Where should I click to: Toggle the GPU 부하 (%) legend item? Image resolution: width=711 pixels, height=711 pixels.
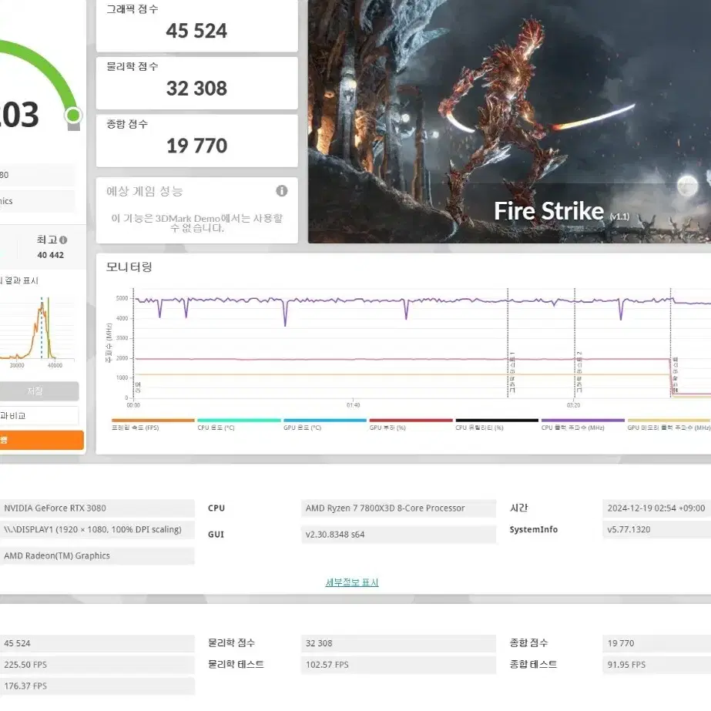point(411,424)
